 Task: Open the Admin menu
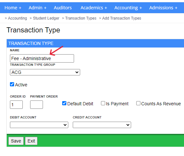click(38, 8)
